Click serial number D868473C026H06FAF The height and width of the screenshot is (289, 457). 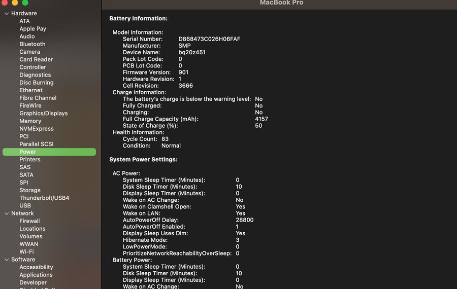(x=209, y=39)
